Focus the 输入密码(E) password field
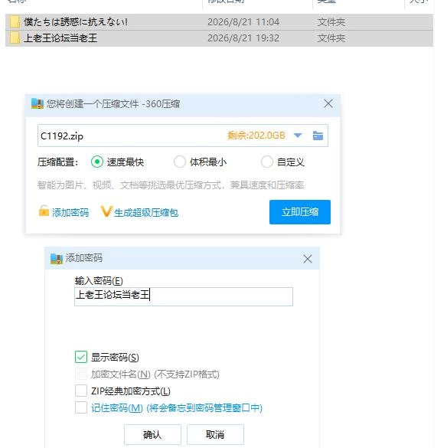This screenshot has height=448, width=447. click(x=184, y=296)
